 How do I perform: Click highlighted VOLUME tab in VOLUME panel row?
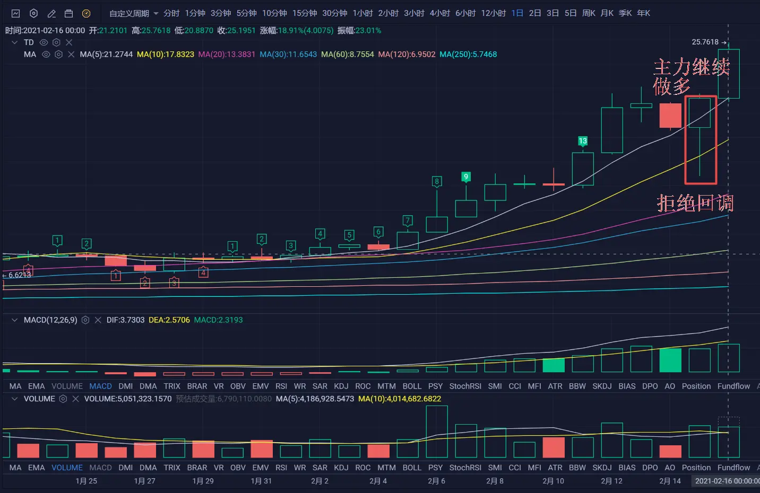(67, 468)
